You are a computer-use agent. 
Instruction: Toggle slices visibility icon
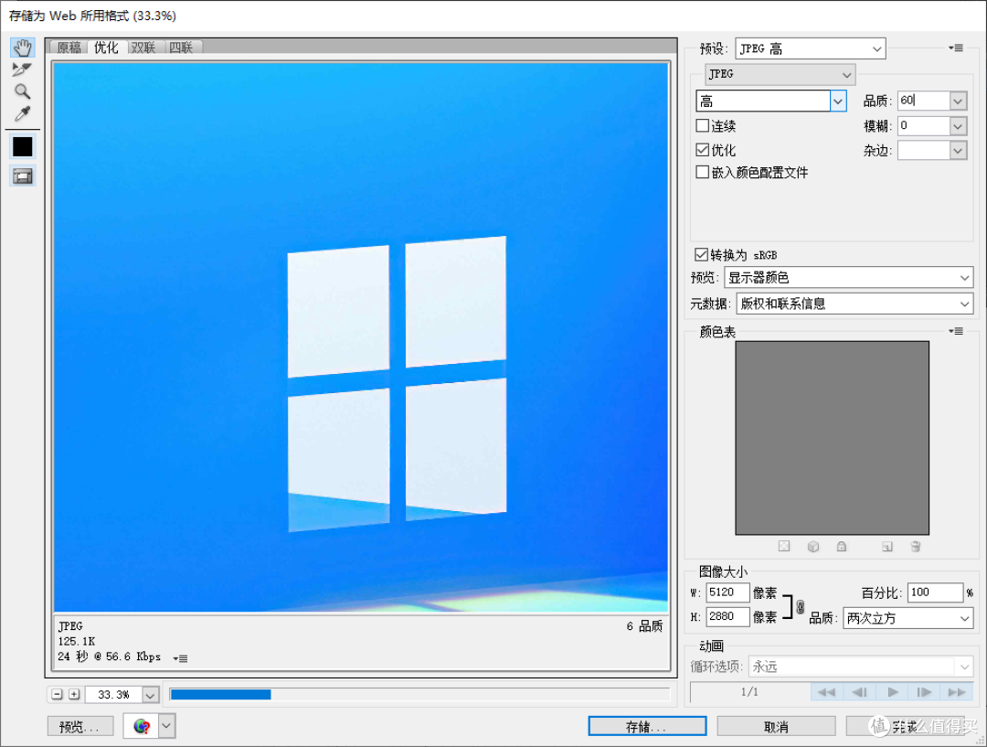tap(23, 176)
